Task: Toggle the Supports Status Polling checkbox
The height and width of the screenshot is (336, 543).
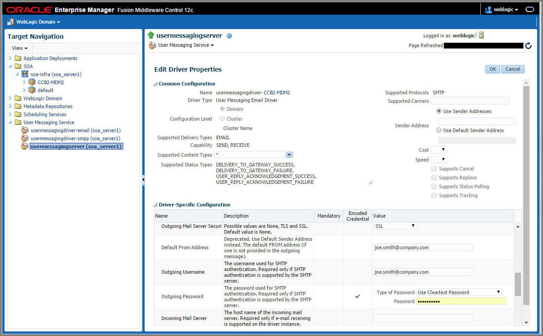Action: pos(434,186)
